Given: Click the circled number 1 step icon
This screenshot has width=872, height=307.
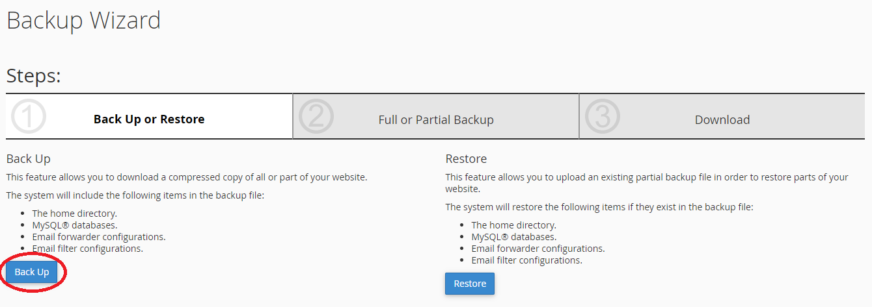Looking at the screenshot, I should [x=29, y=117].
